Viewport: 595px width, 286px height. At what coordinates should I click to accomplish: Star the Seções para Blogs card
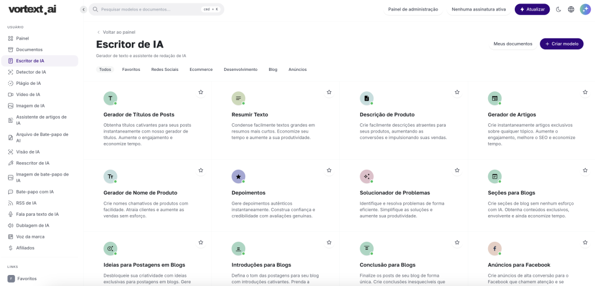point(585,170)
